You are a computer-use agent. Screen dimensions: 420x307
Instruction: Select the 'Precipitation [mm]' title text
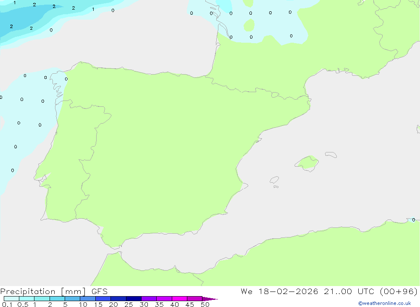[x=43, y=292]
